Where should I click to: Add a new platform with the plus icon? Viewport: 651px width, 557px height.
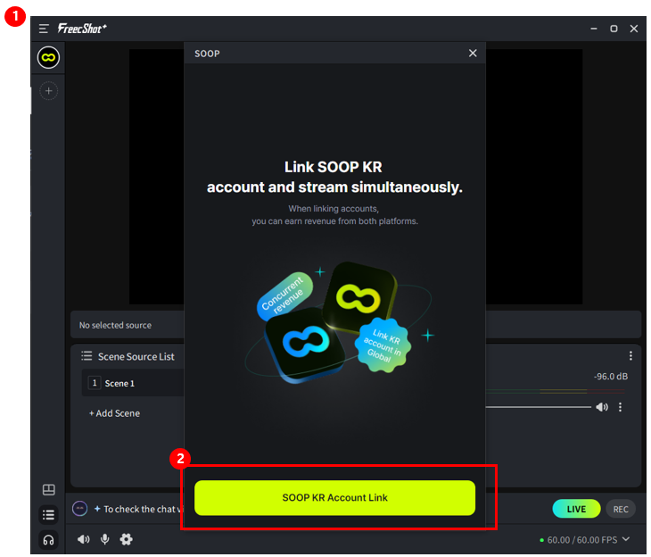click(48, 91)
